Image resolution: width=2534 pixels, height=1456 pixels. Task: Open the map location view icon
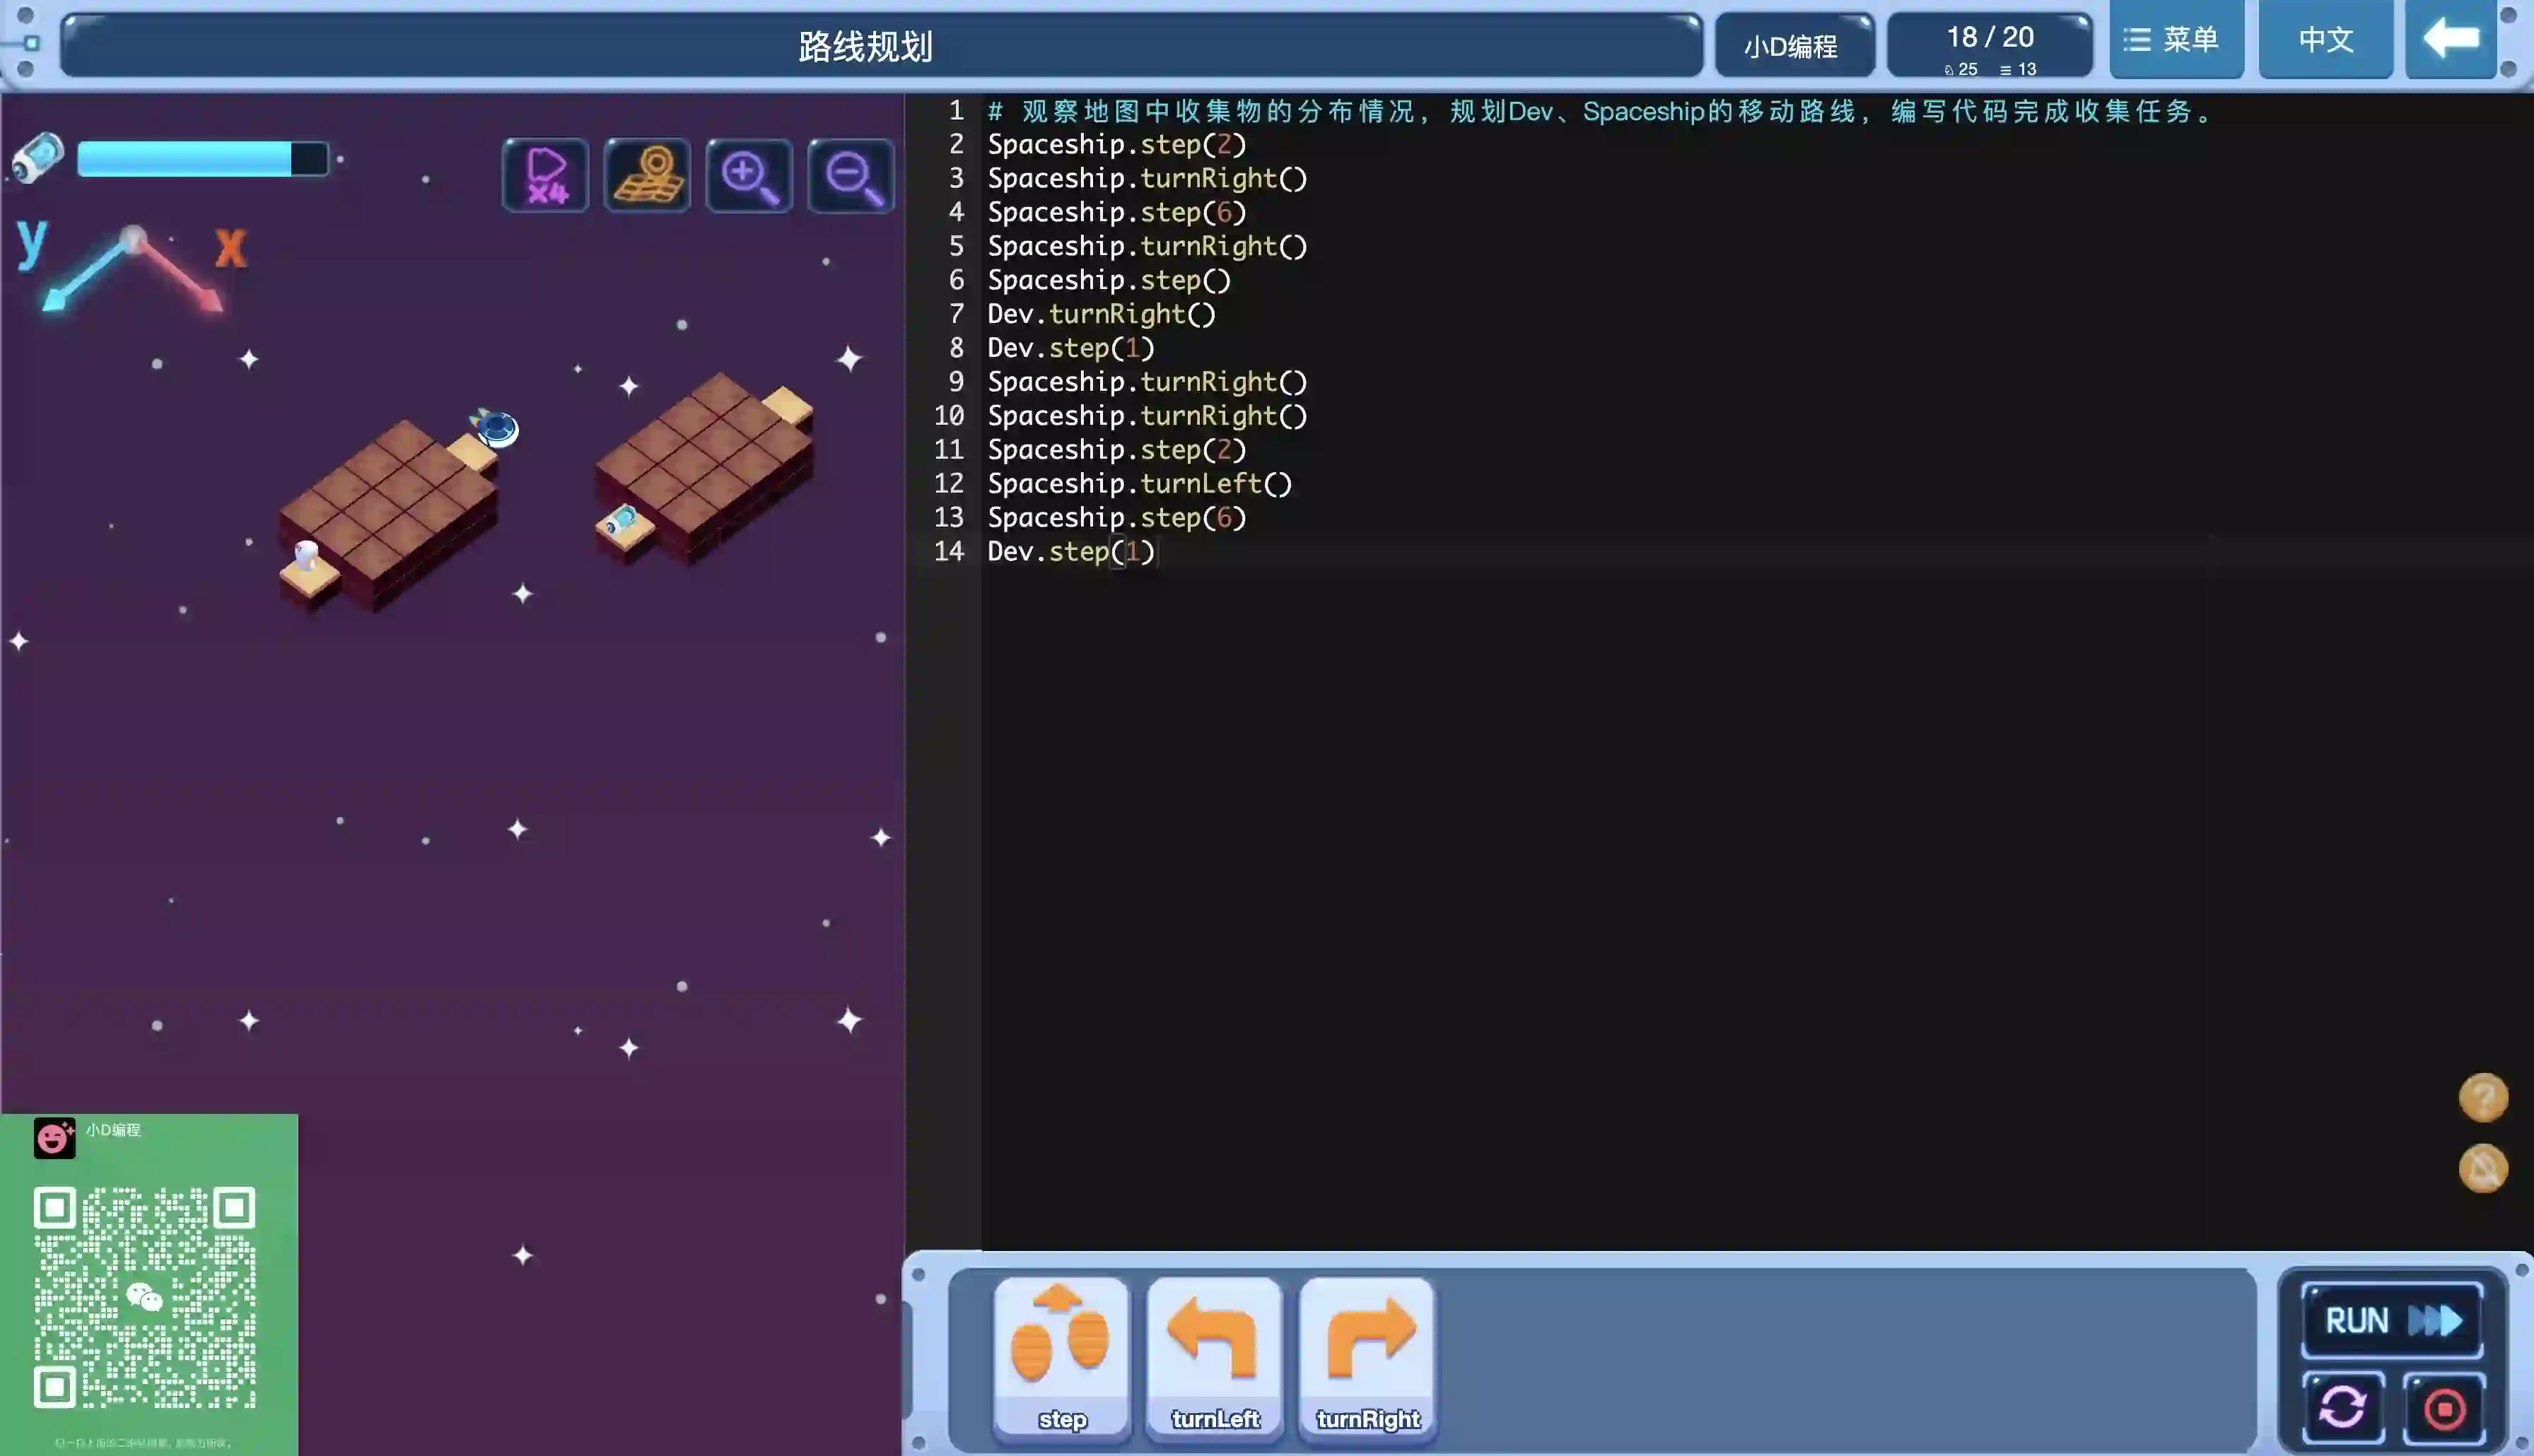[x=647, y=175]
